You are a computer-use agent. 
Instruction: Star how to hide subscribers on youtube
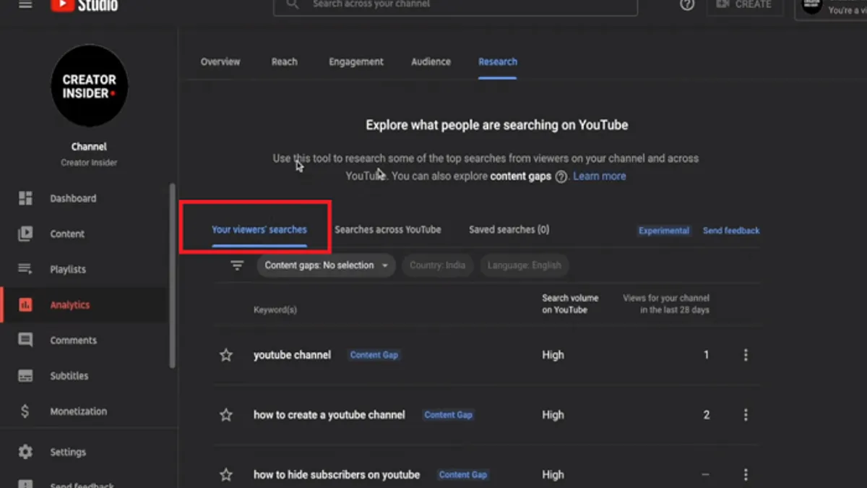click(x=226, y=475)
